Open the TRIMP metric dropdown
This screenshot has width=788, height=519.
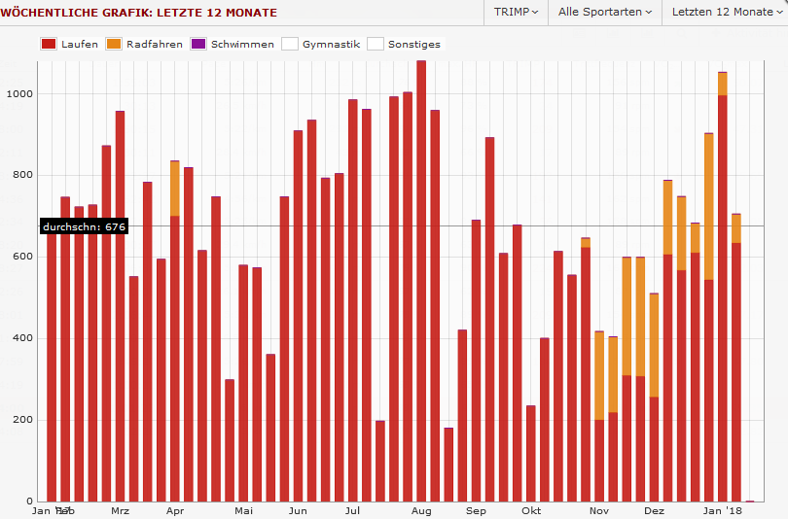[515, 12]
